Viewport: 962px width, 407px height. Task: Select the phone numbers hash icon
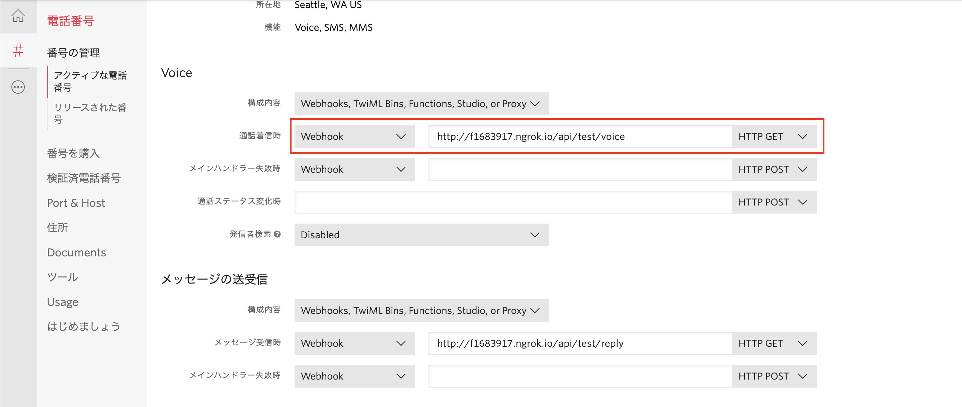click(18, 51)
